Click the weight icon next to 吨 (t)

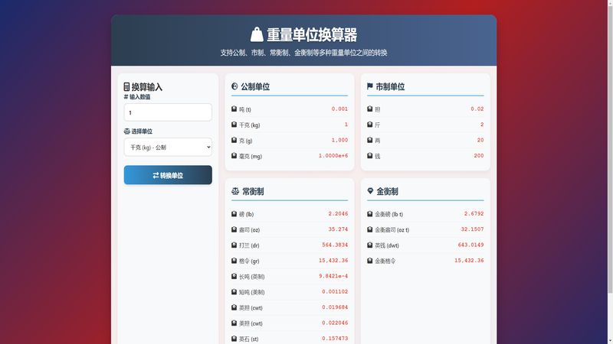click(234, 109)
